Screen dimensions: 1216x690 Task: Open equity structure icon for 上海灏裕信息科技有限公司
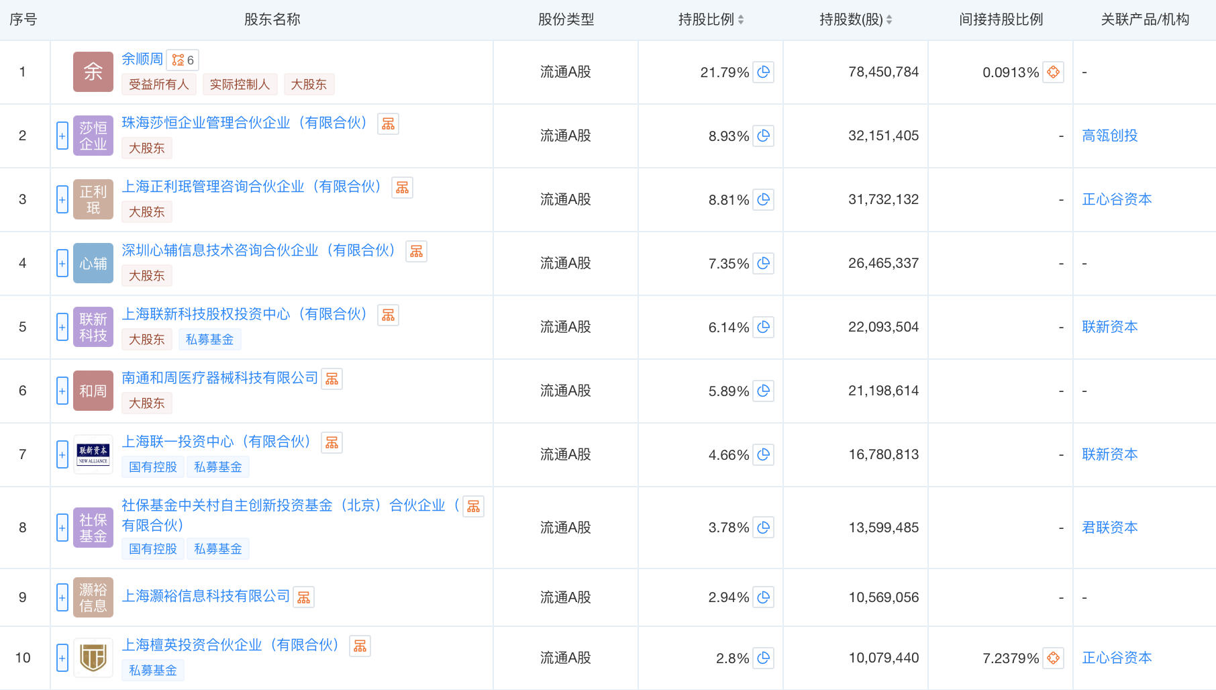click(x=304, y=597)
